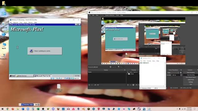Switch to Online Services in Windows 95 taskbar
198x111 pixels.
[24, 76]
